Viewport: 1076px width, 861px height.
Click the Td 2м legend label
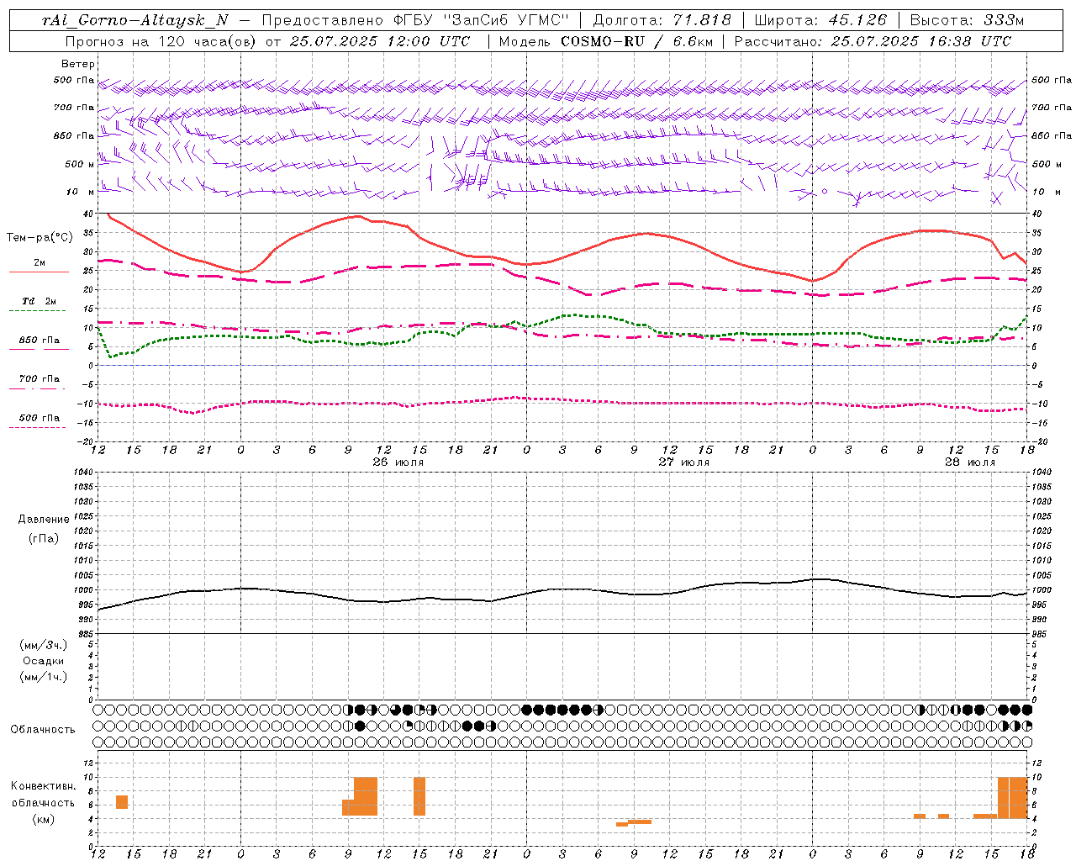pyautogui.click(x=39, y=301)
